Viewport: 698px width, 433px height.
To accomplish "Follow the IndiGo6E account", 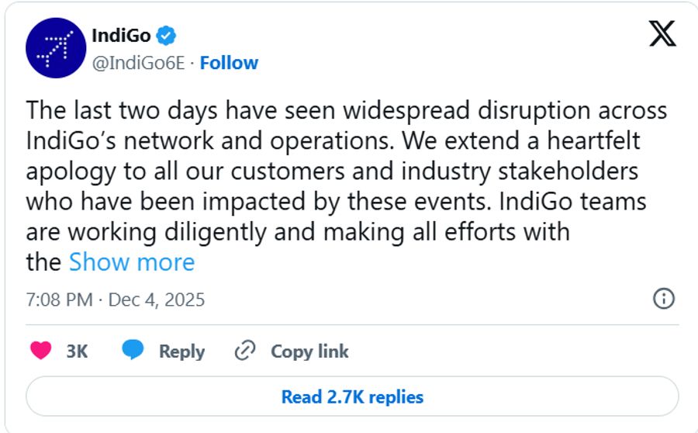I will tap(229, 63).
